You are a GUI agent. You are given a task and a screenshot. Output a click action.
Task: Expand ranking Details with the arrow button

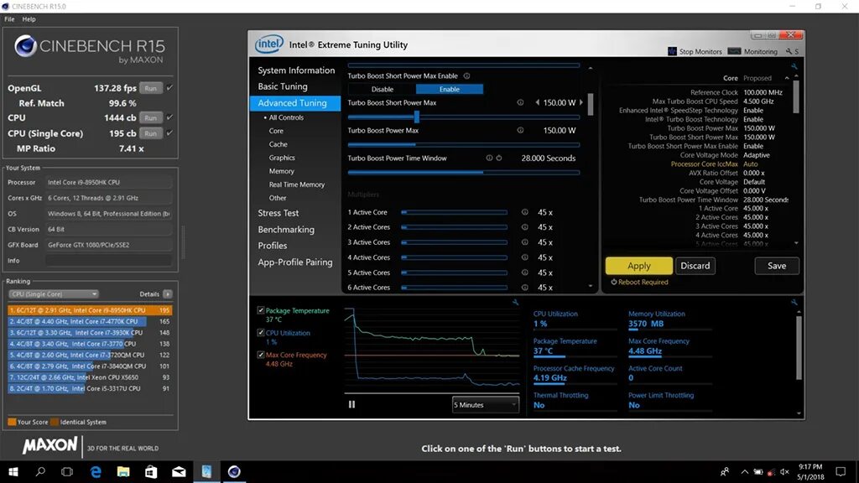pos(168,294)
